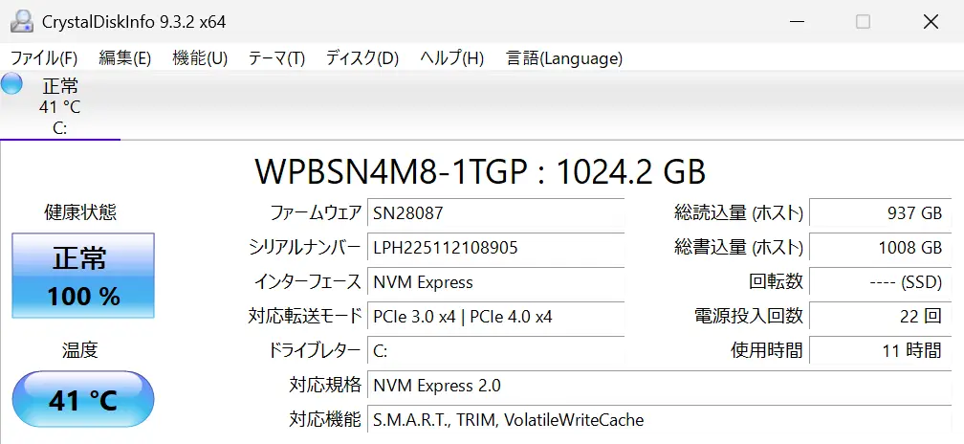Click the transfer mode field PCIe 3.0 x4

tap(495, 316)
